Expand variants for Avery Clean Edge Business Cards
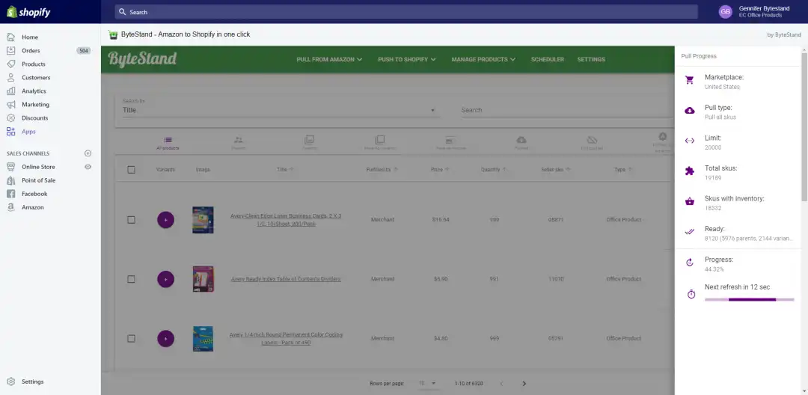 click(x=165, y=220)
